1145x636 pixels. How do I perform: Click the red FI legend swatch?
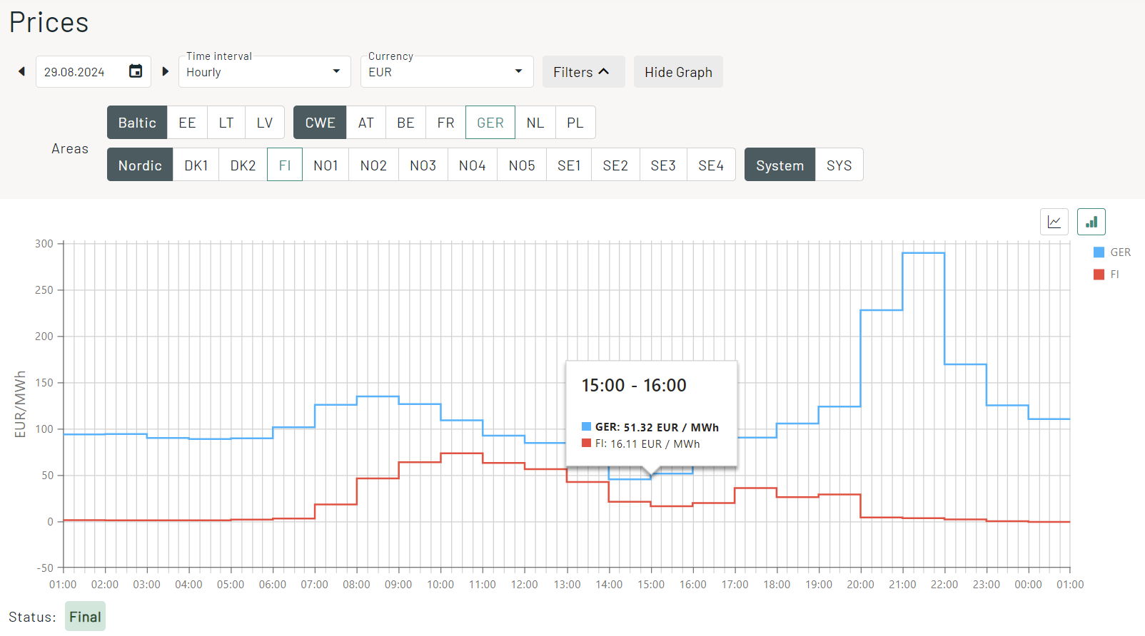pos(1099,275)
